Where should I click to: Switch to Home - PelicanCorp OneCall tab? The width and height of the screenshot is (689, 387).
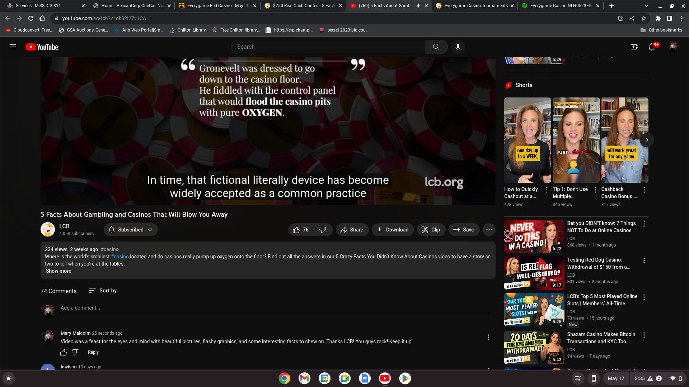pos(131,6)
